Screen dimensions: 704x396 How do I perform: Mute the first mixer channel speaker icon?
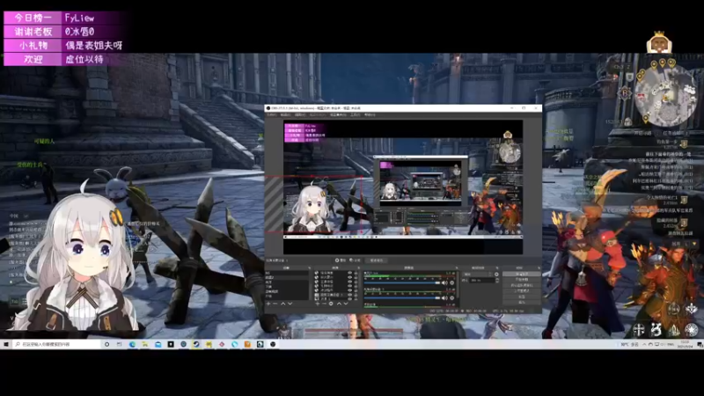pos(444,282)
